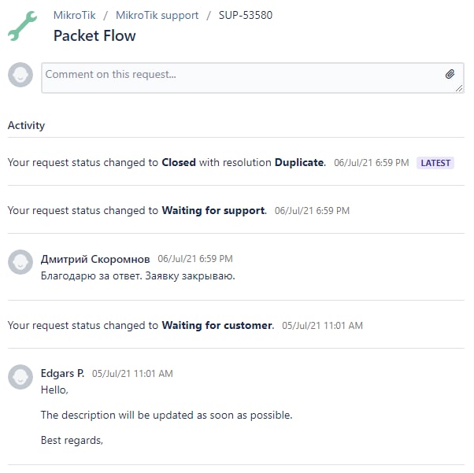Open the MikroTik support breadcrumb link
Viewport: 474px width, 473px height.
(x=157, y=15)
